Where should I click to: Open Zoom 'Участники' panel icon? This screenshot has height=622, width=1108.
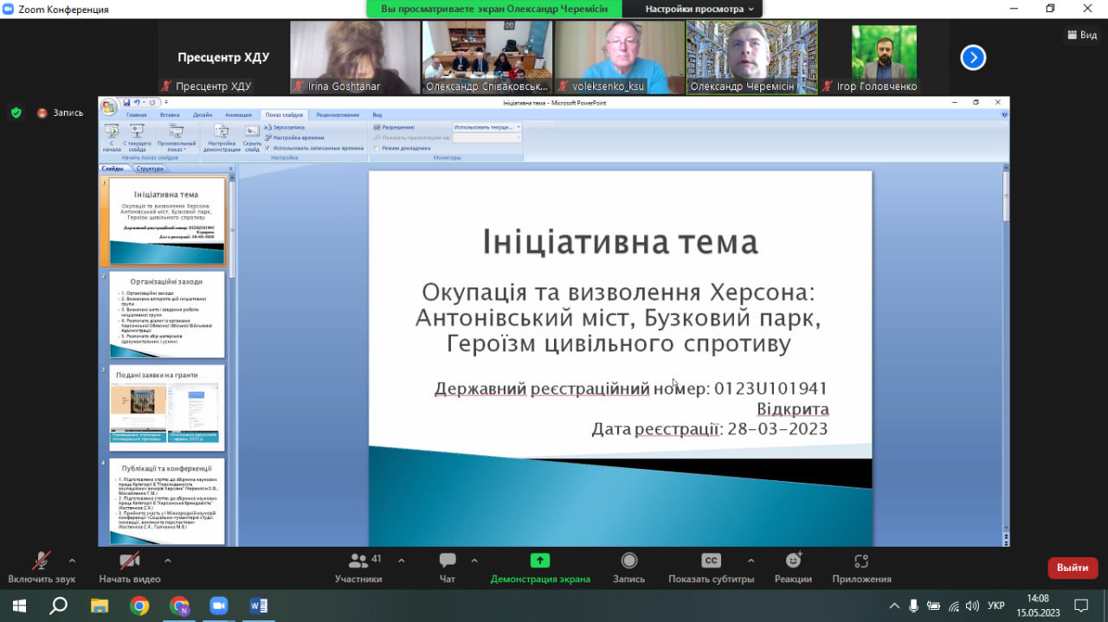click(x=358, y=568)
